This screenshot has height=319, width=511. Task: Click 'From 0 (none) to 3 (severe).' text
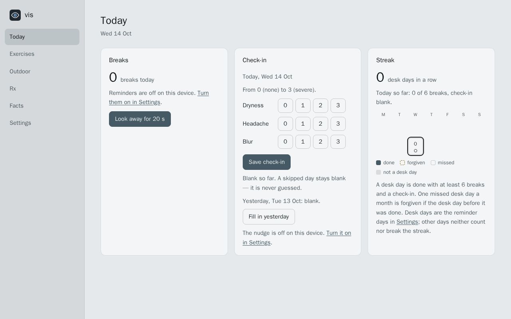279,90
